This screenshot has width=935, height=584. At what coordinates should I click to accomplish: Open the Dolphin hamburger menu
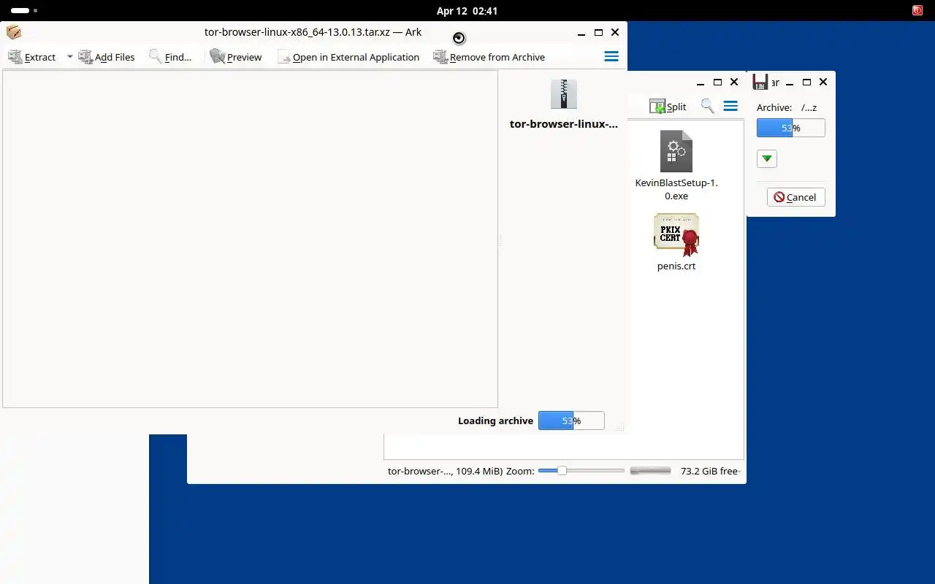(x=730, y=107)
